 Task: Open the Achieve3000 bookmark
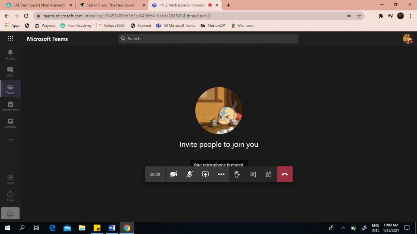pyautogui.click(x=110, y=26)
